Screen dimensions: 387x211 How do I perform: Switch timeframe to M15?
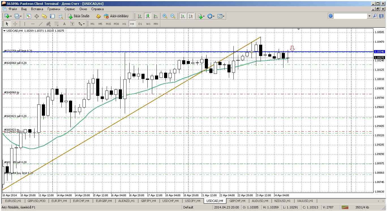[x=108, y=24]
